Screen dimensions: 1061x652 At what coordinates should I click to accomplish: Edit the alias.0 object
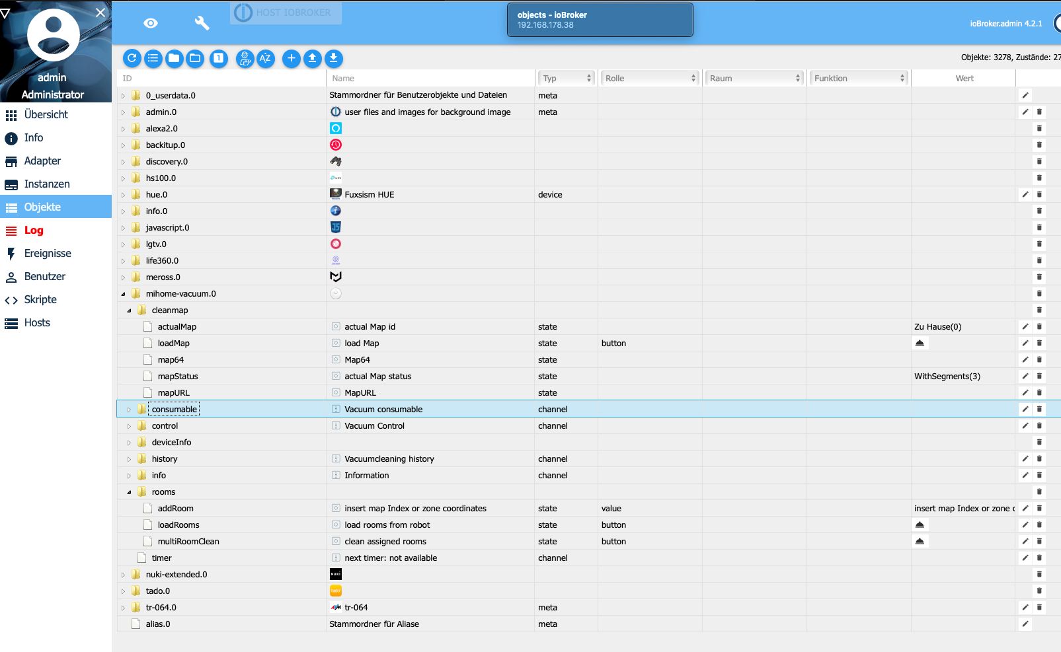1025,624
